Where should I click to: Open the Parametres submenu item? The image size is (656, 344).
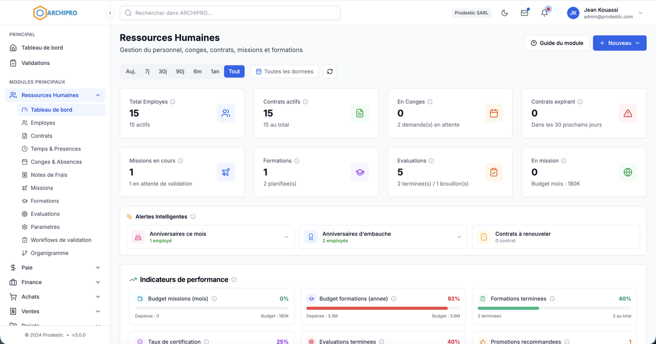point(61,227)
